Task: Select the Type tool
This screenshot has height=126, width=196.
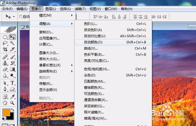Action: (x=12, y=83)
